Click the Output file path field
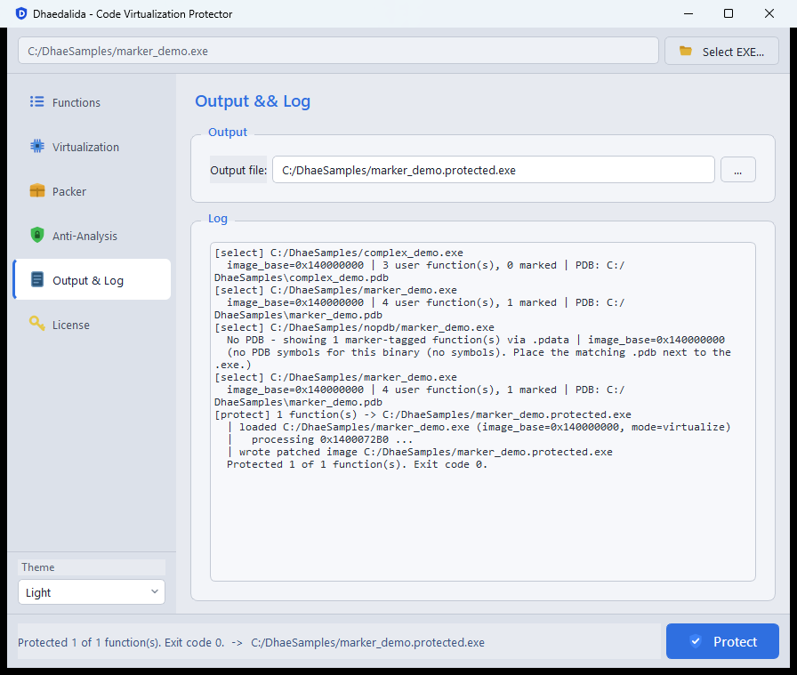Image resolution: width=797 pixels, height=675 pixels. click(494, 170)
